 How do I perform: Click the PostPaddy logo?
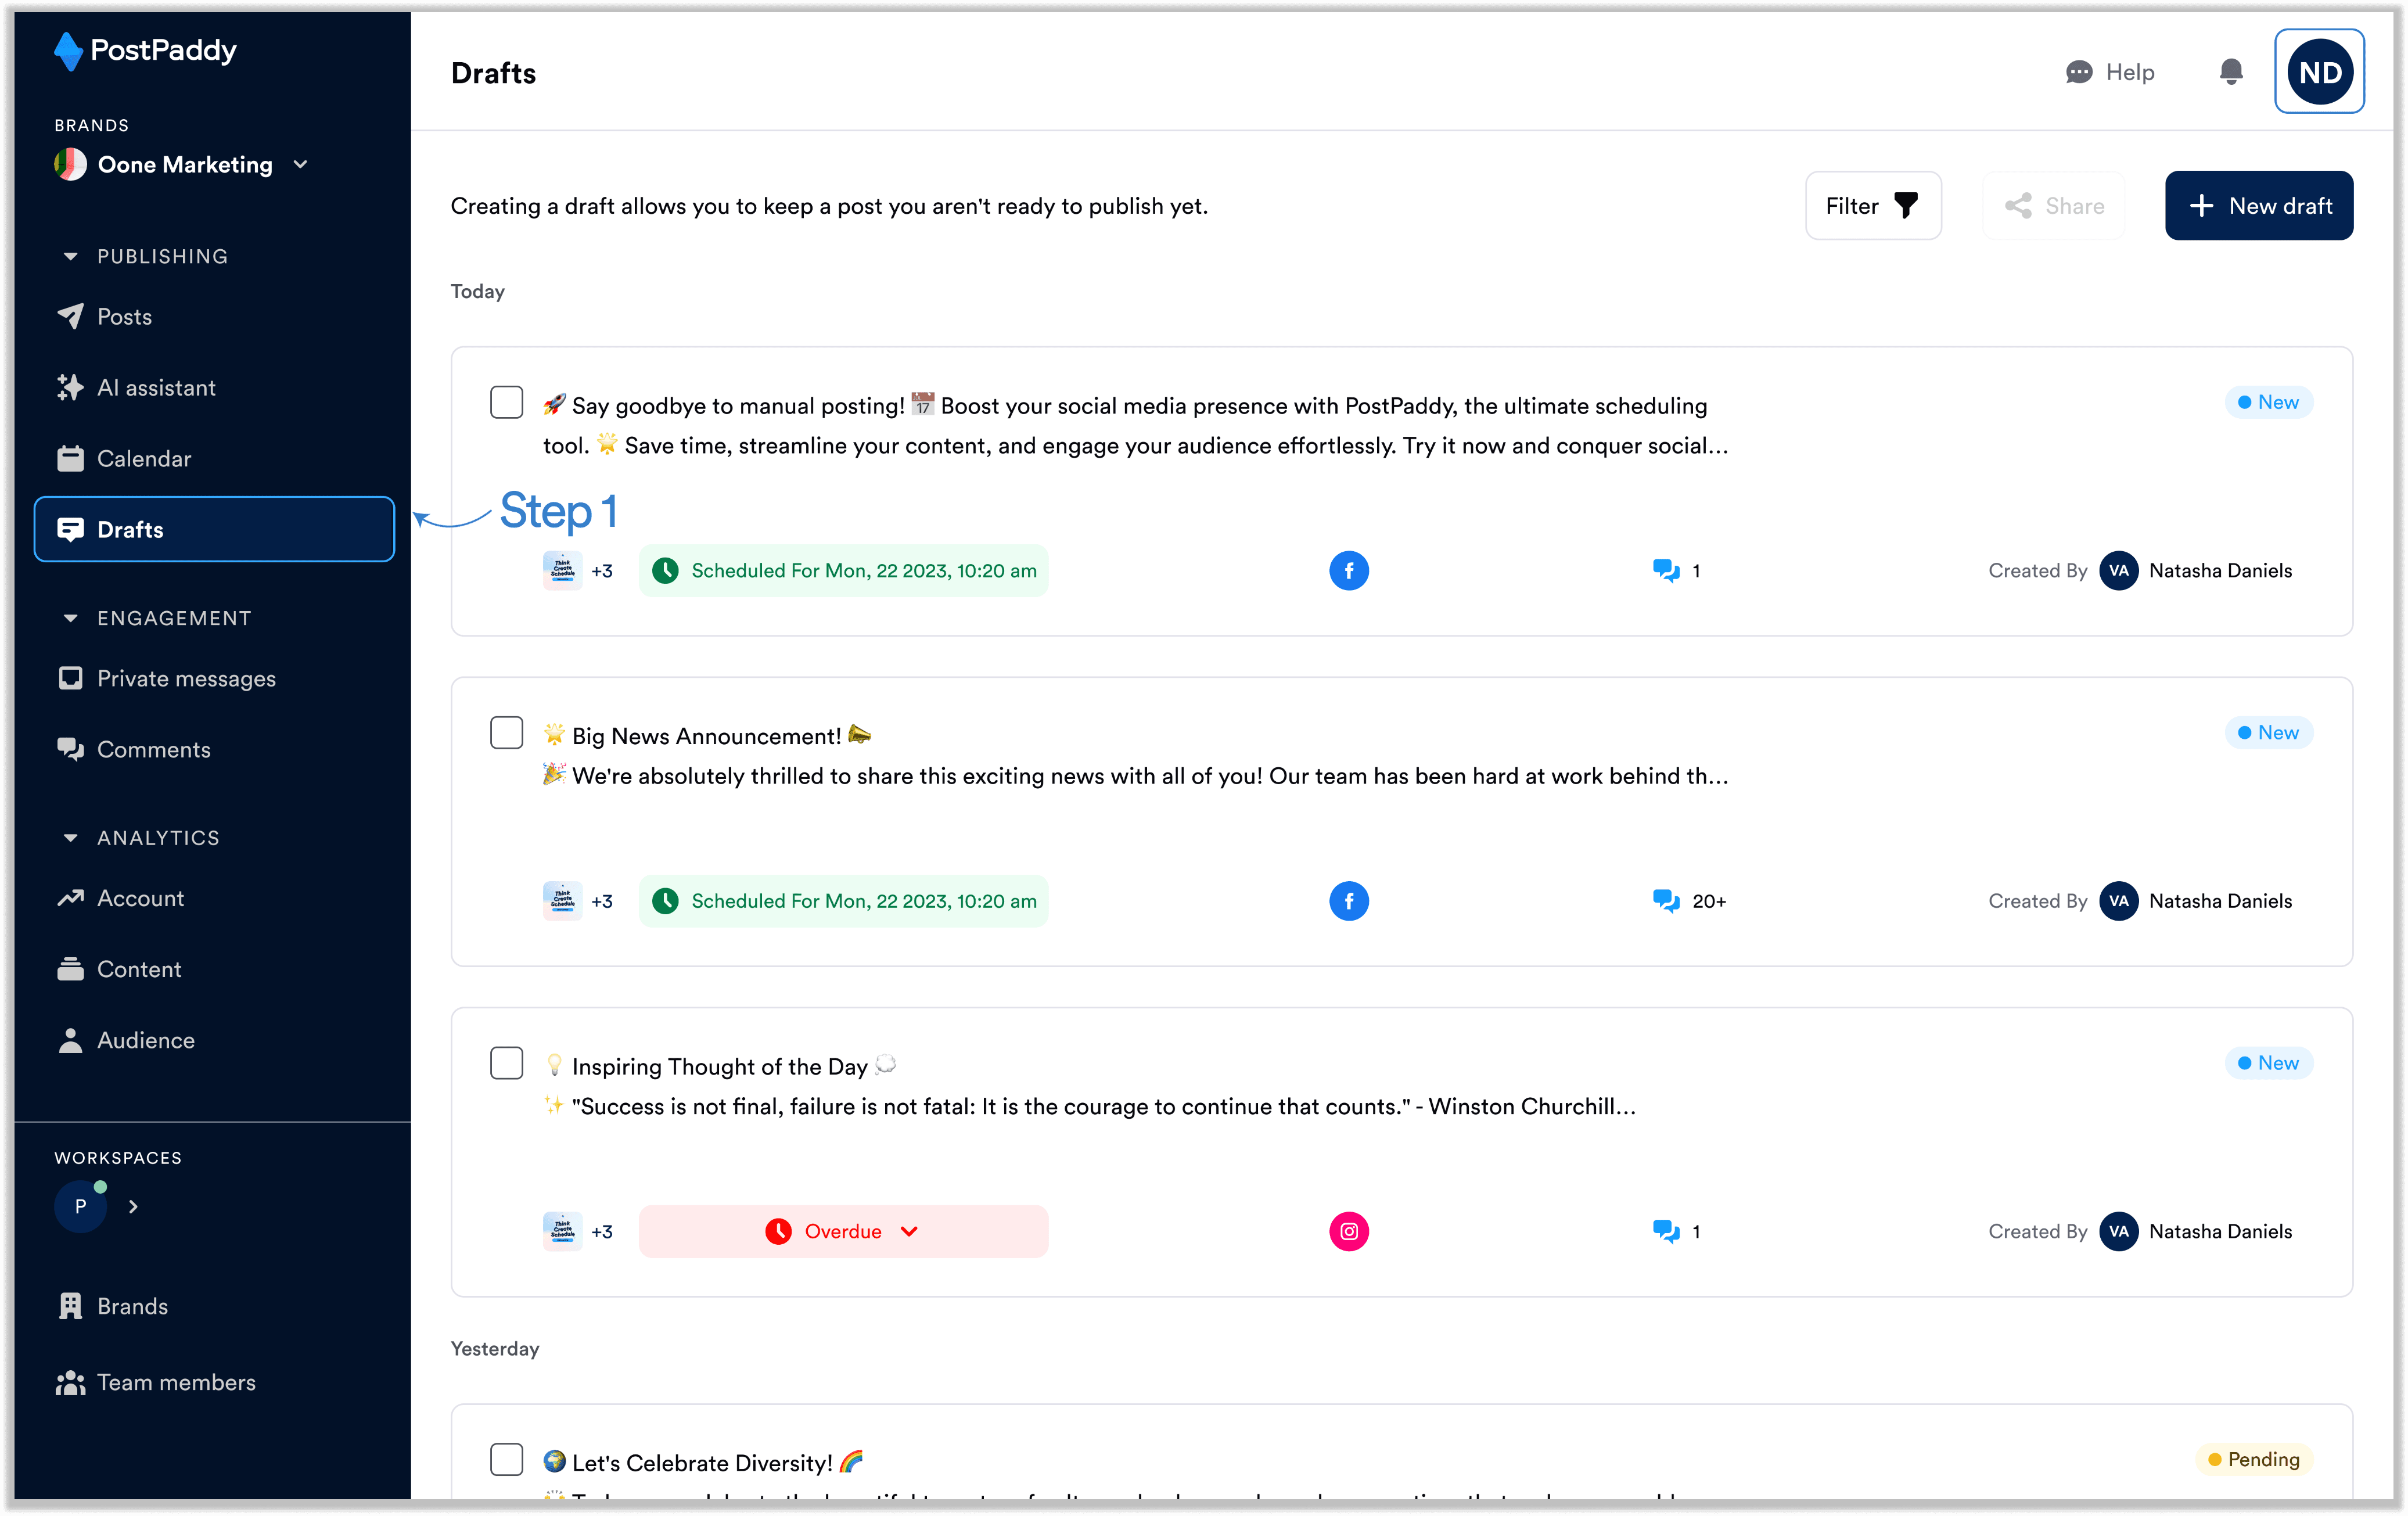pos(146,50)
